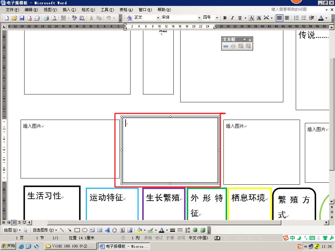The width and height of the screenshot is (335, 251).
Task: Click the Insert Text Box icon
Action: click(92, 230)
